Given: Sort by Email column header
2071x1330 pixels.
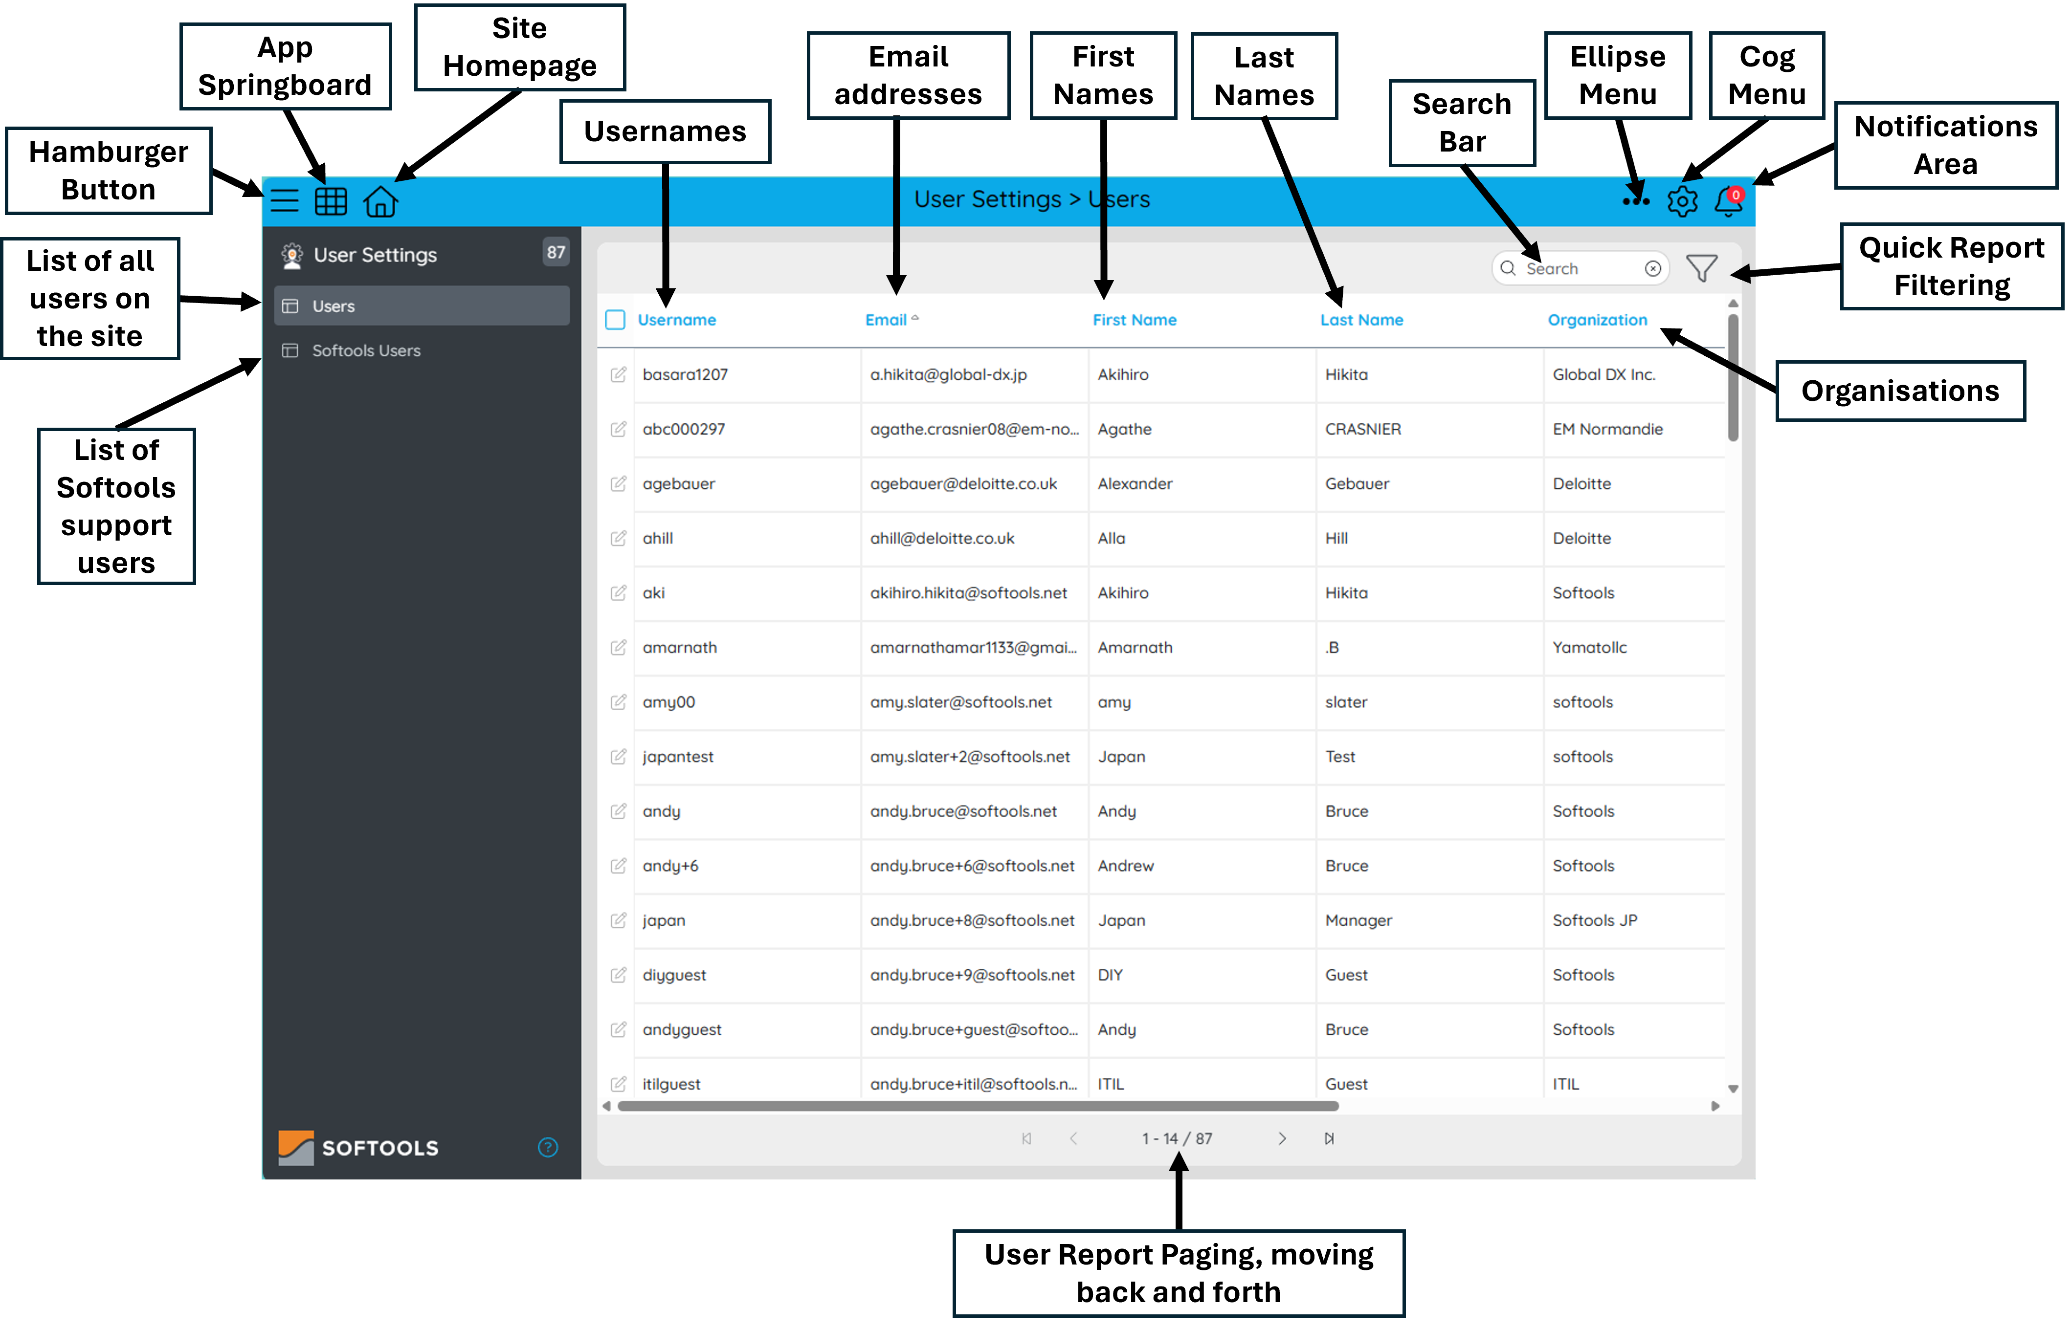Looking at the screenshot, I should [887, 320].
